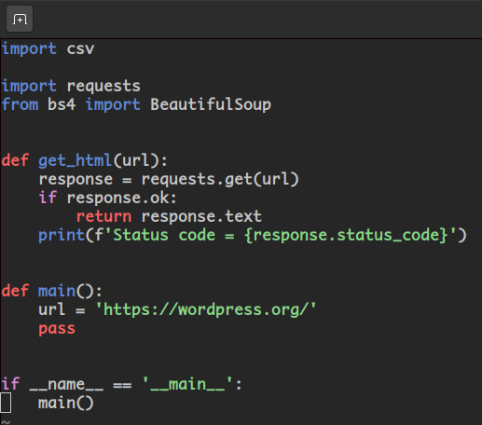Click the 'url' variable assignment in main

(51, 309)
